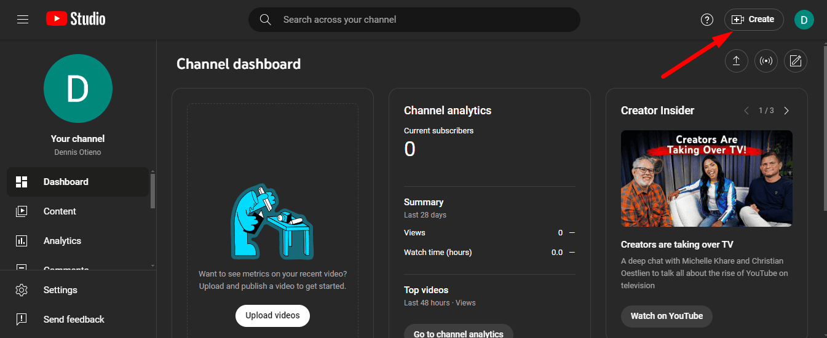Viewport: 827px width, 338px height.
Task: Open the Help question mark icon
Action: [x=707, y=20]
